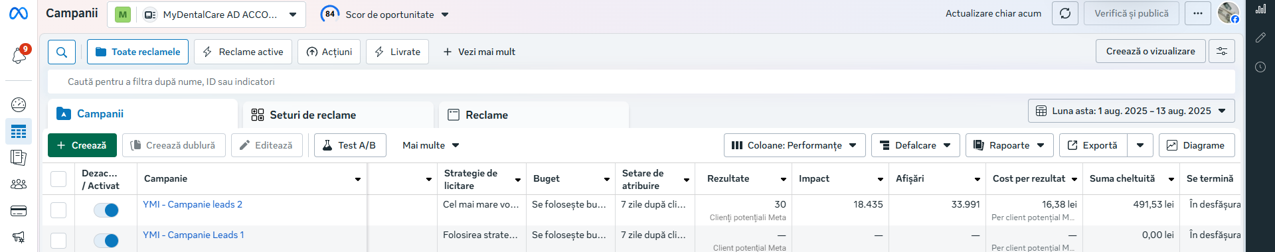The width and height of the screenshot is (1275, 252).
Task: Switch to Reclame tab
Action: point(534,115)
